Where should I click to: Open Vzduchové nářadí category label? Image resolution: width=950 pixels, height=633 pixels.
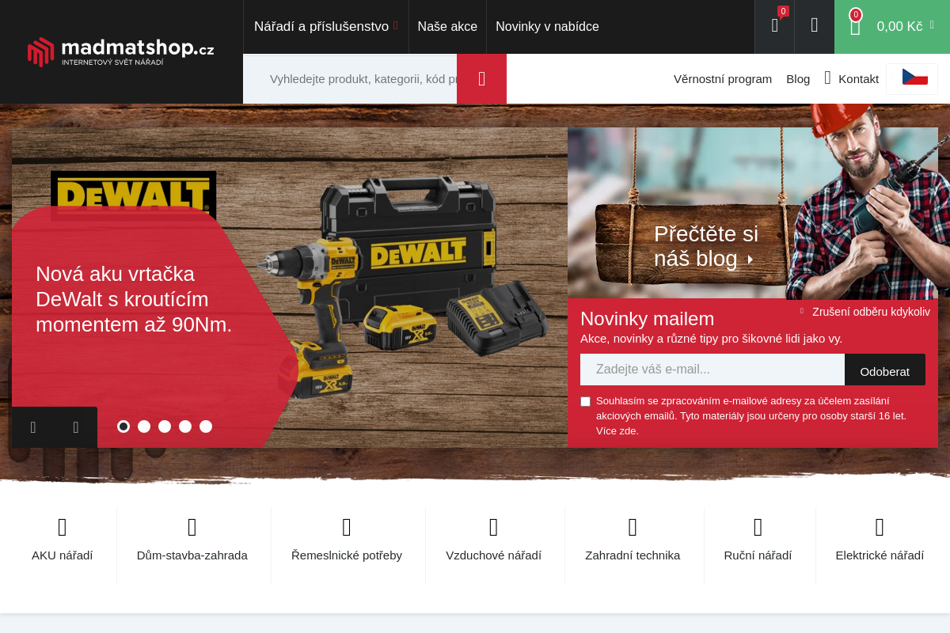[494, 555]
